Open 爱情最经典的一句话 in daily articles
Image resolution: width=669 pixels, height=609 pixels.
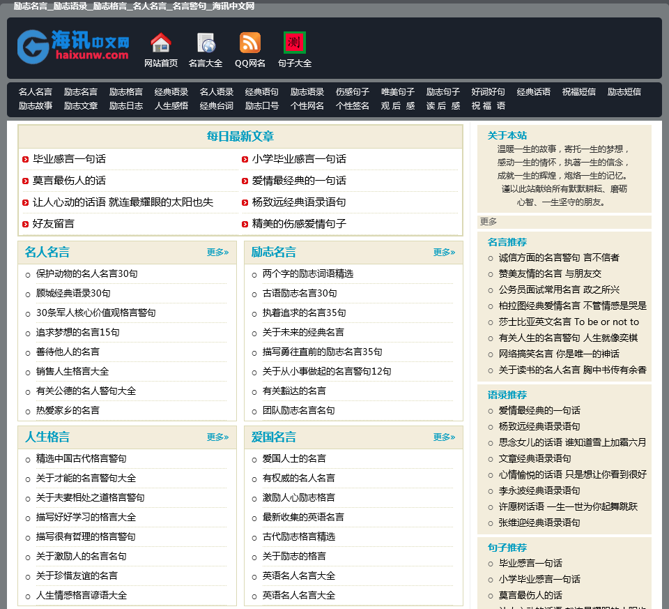[299, 180]
